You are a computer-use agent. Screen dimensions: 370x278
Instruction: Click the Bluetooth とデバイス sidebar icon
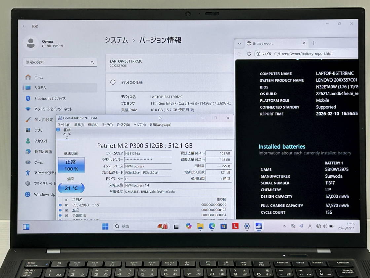pyautogui.click(x=28, y=98)
